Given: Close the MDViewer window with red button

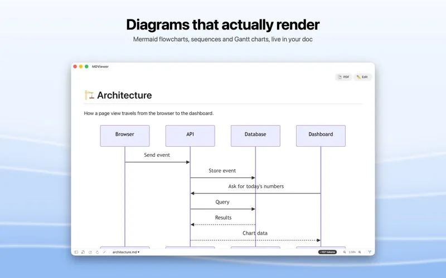Looking at the screenshot, I should click(x=75, y=66).
